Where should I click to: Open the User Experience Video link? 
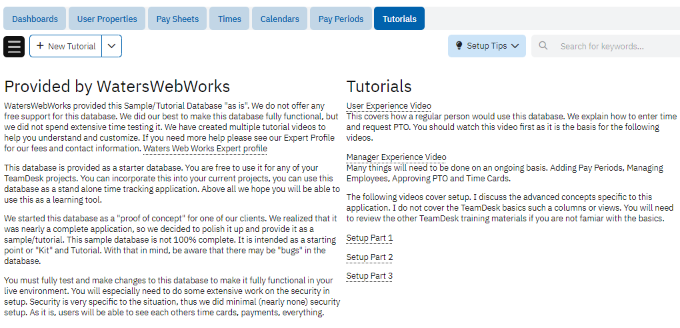pyautogui.click(x=389, y=106)
